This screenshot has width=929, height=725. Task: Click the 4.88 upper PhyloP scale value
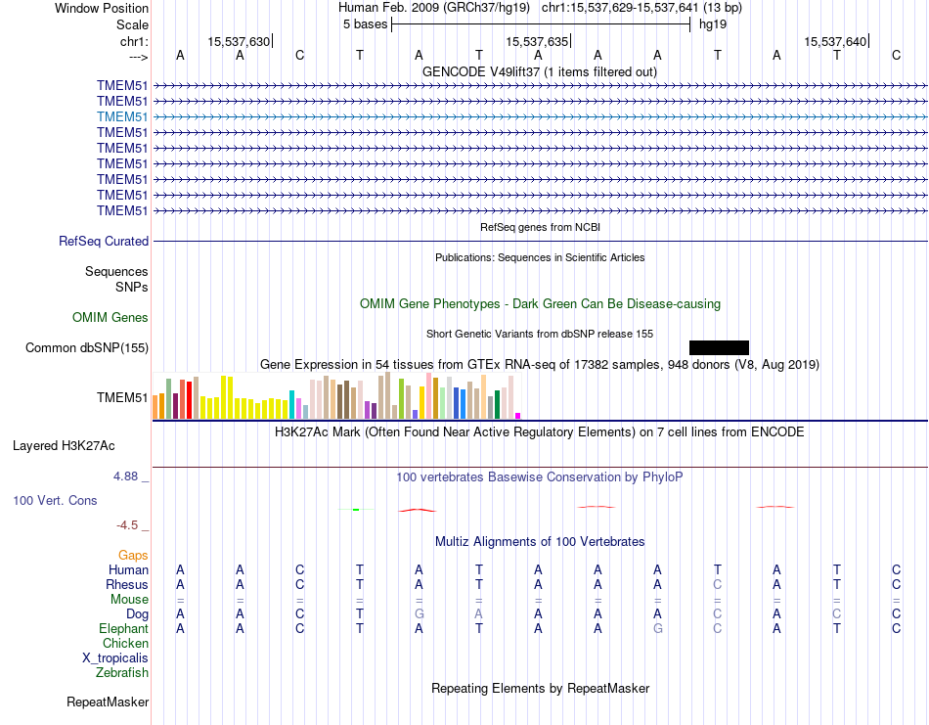coord(125,476)
